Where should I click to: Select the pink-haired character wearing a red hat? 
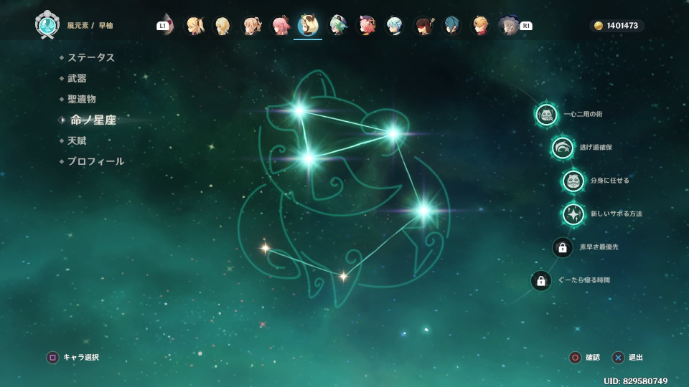coord(367,26)
